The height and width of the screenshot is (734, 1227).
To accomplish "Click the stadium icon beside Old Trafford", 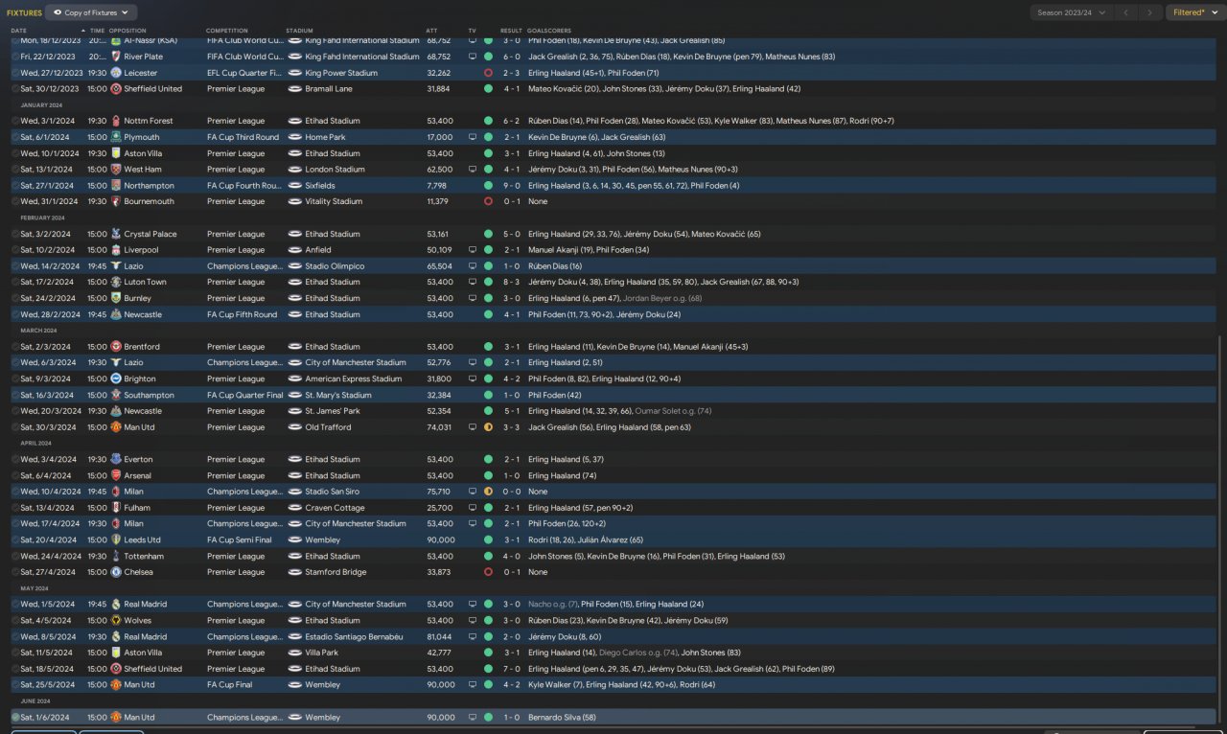I will 295,427.
